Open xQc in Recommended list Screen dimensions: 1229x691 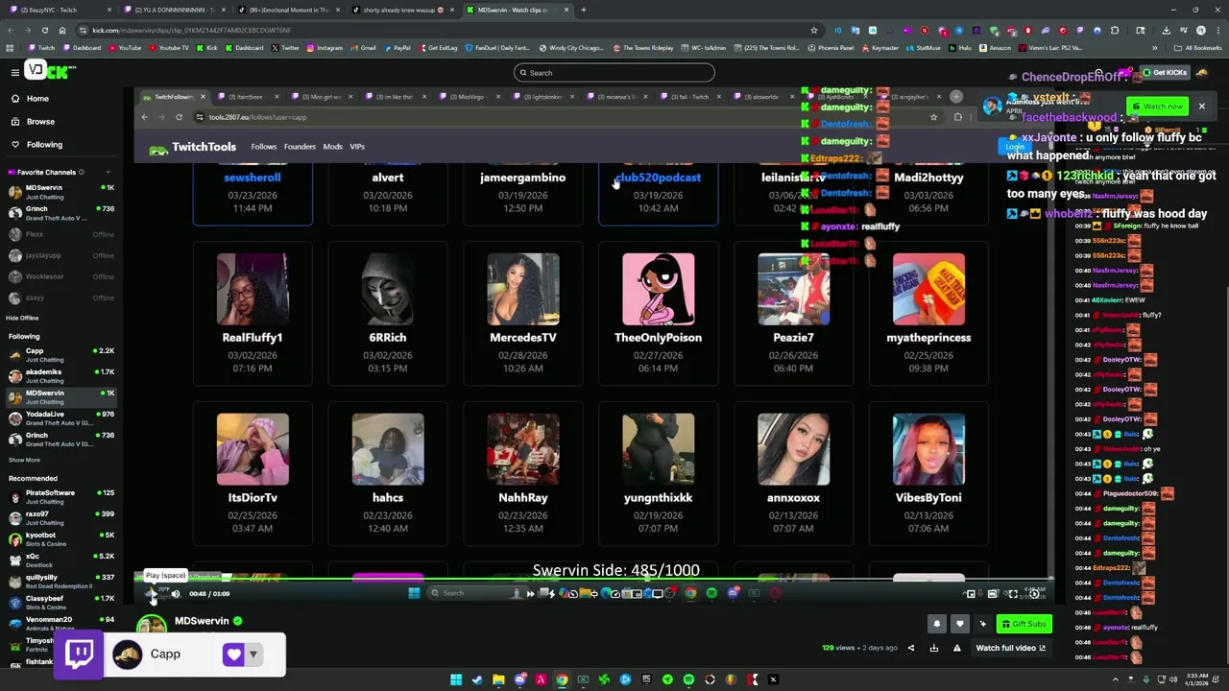click(x=60, y=560)
